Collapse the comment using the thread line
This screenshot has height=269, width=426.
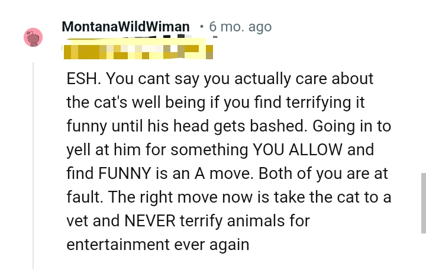click(33, 166)
